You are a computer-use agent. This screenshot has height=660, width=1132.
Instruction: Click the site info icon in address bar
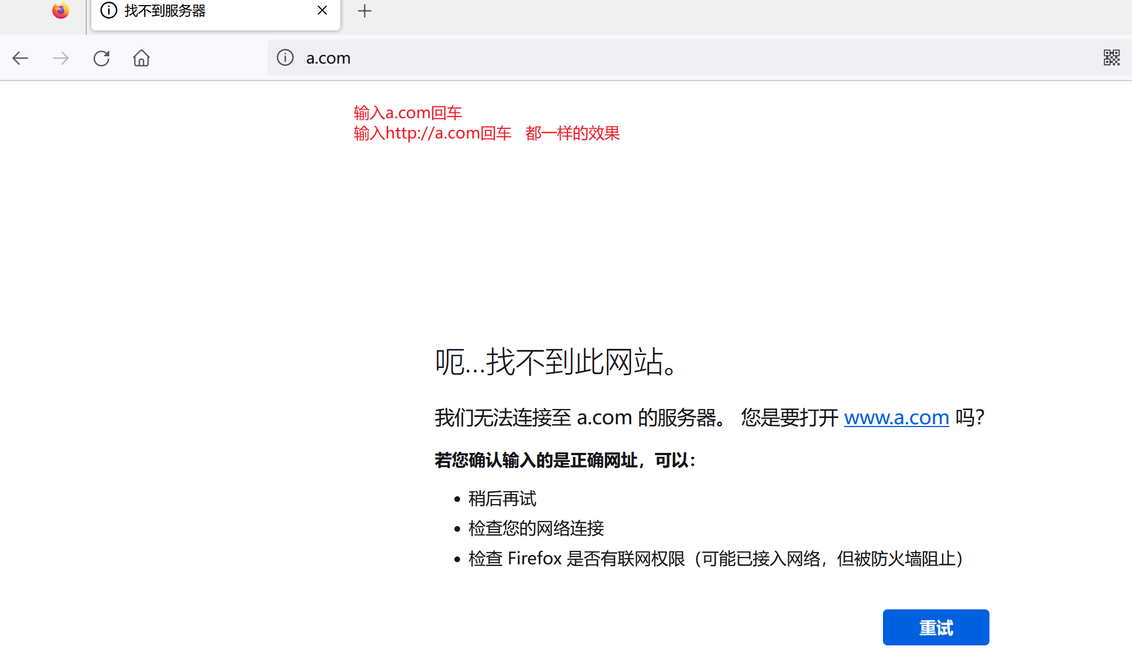pos(285,57)
